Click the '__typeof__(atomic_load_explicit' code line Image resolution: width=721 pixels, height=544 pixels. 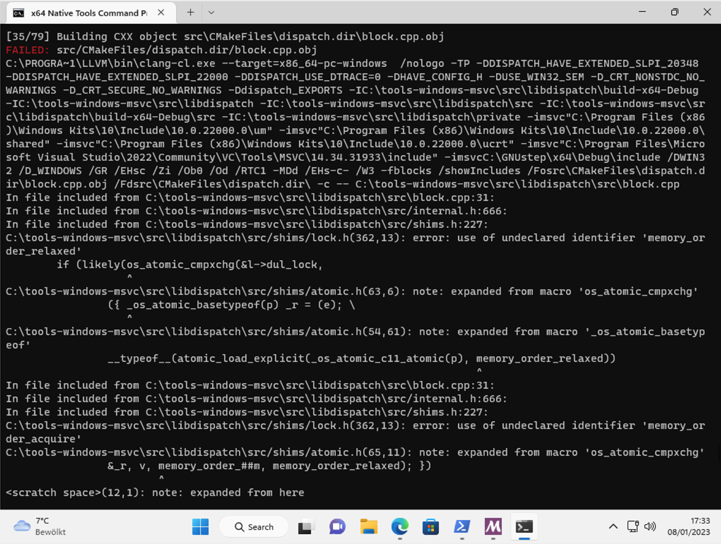pyautogui.click(x=362, y=358)
